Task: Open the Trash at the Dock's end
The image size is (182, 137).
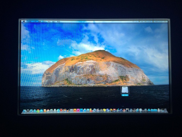Action: [165, 110]
